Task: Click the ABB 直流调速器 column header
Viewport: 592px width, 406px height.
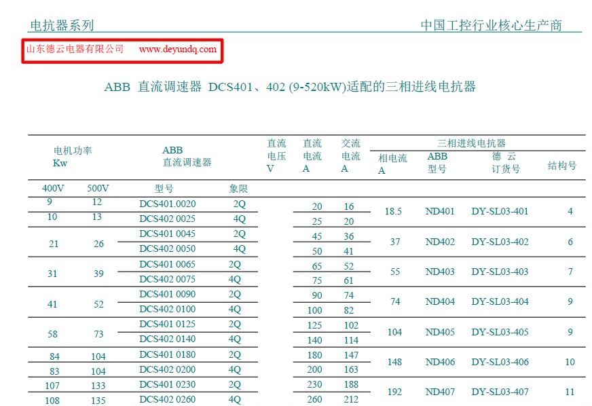Action: 187,156
